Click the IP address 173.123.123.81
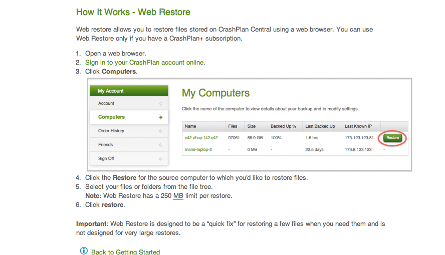Image resolution: width=445 pixels, height=255 pixels. pyautogui.click(x=359, y=138)
